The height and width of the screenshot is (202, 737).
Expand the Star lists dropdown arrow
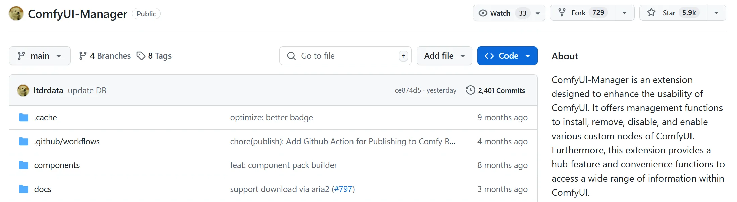(x=716, y=13)
